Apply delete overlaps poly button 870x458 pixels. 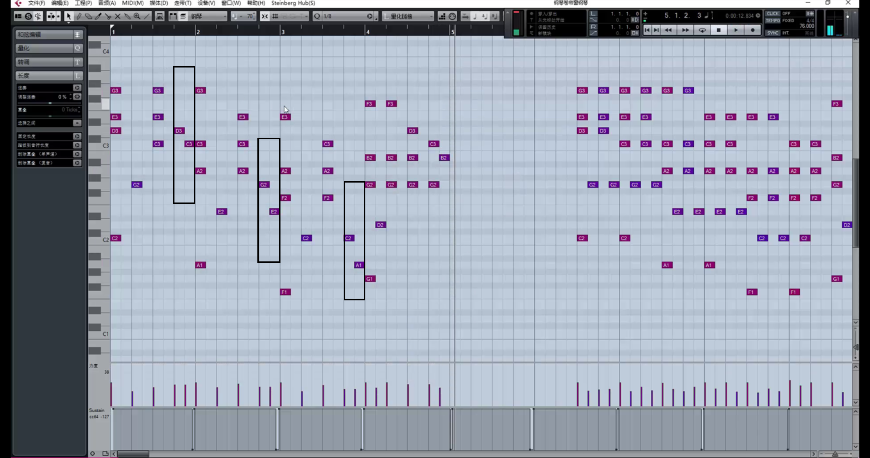[x=77, y=163]
